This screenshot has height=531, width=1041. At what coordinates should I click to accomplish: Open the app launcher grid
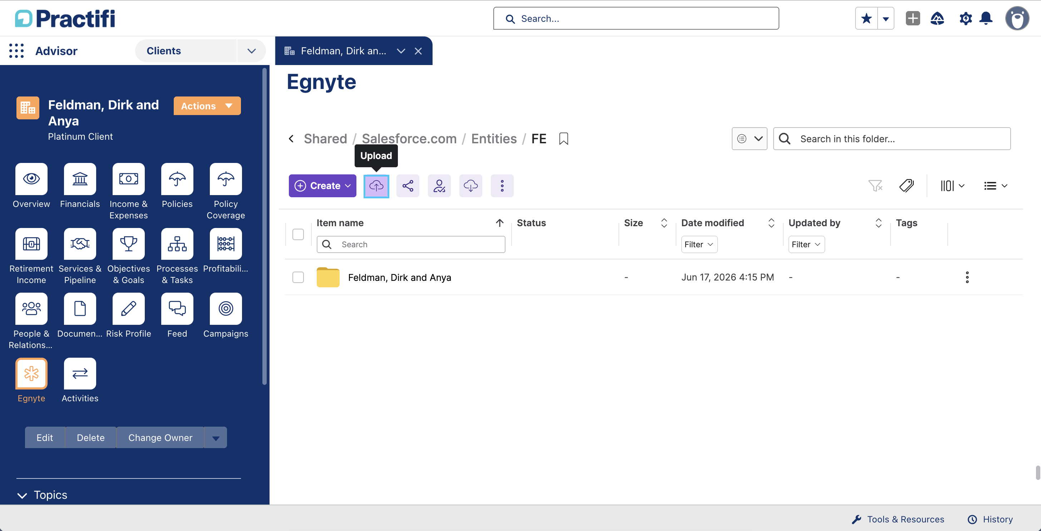pyautogui.click(x=16, y=51)
